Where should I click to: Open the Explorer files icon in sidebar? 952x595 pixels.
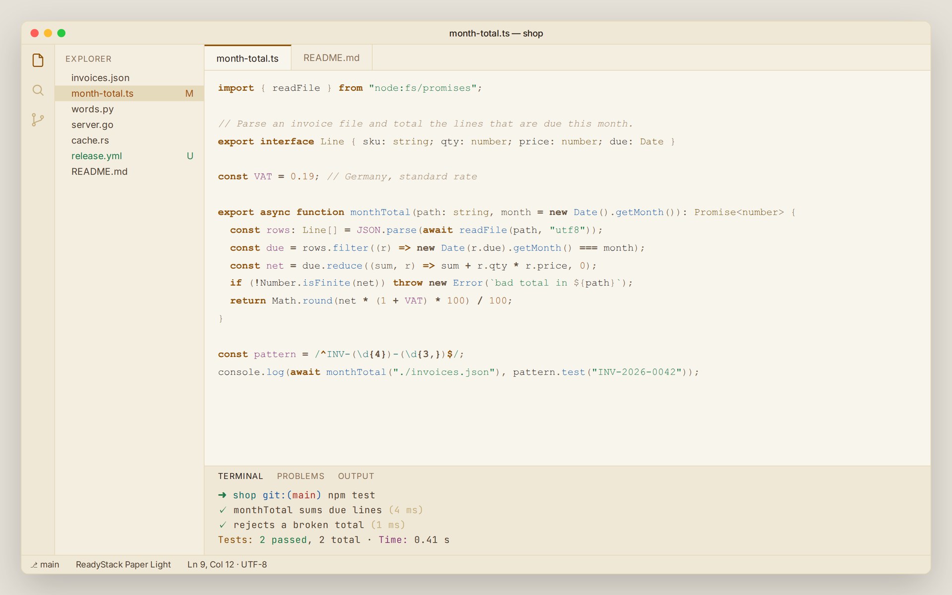click(38, 60)
